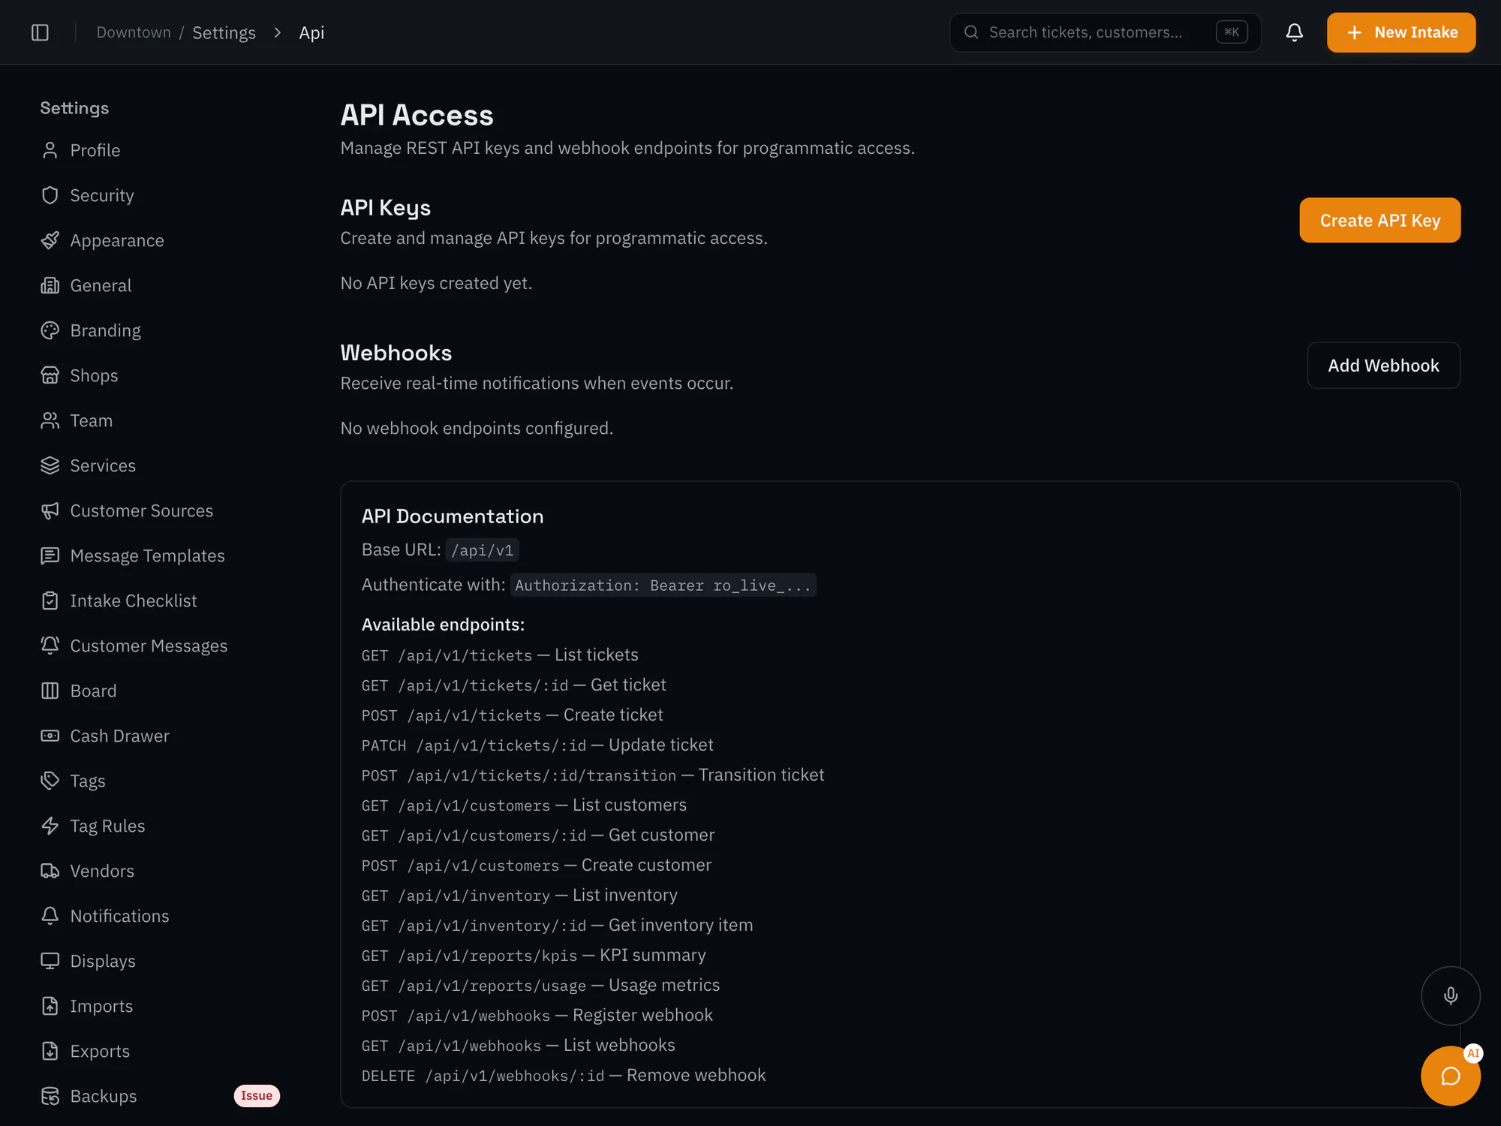Click the Services layers icon

(x=50, y=465)
